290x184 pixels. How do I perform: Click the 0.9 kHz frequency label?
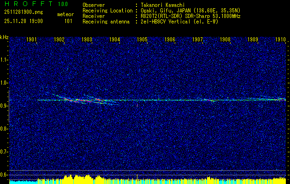tap(4, 106)
